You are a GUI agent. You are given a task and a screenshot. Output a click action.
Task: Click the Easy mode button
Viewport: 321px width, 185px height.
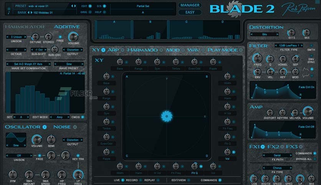pos(190,13)
